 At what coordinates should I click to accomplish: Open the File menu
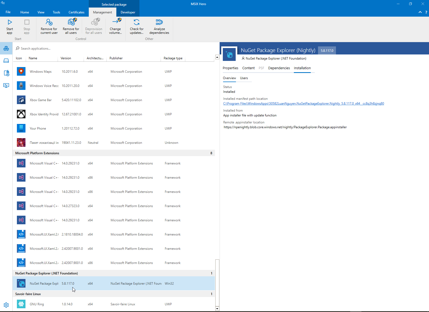8,12
